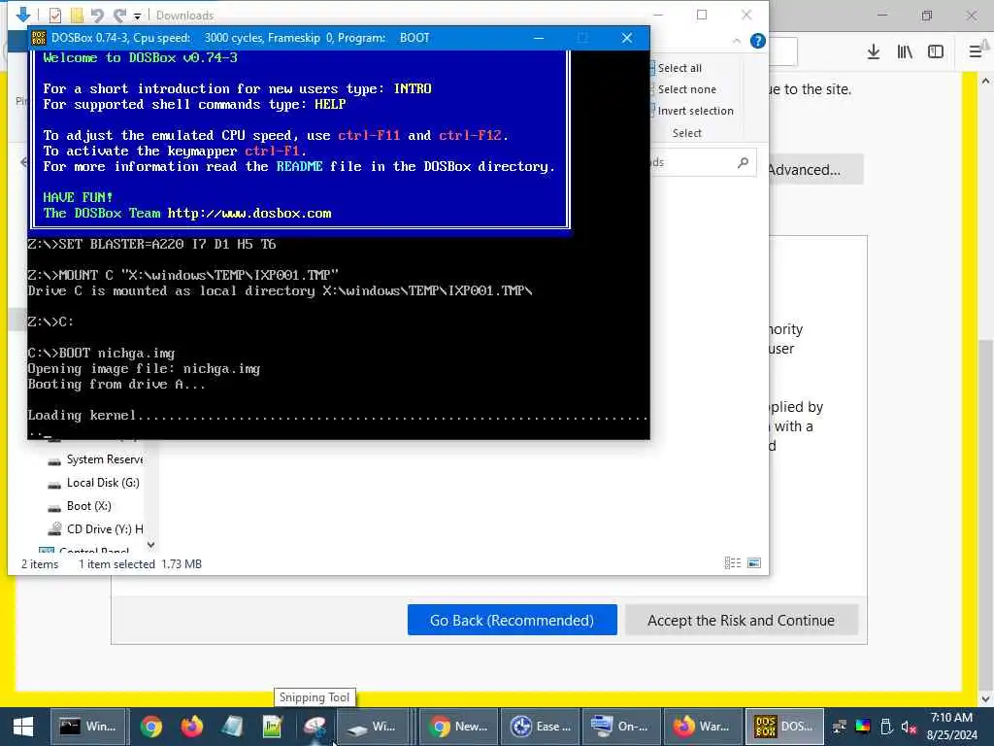The height and width of the screenshot is (746, 994).
Task: Switch Explorer to Large icons view icon
Action: tap(754, 562)
